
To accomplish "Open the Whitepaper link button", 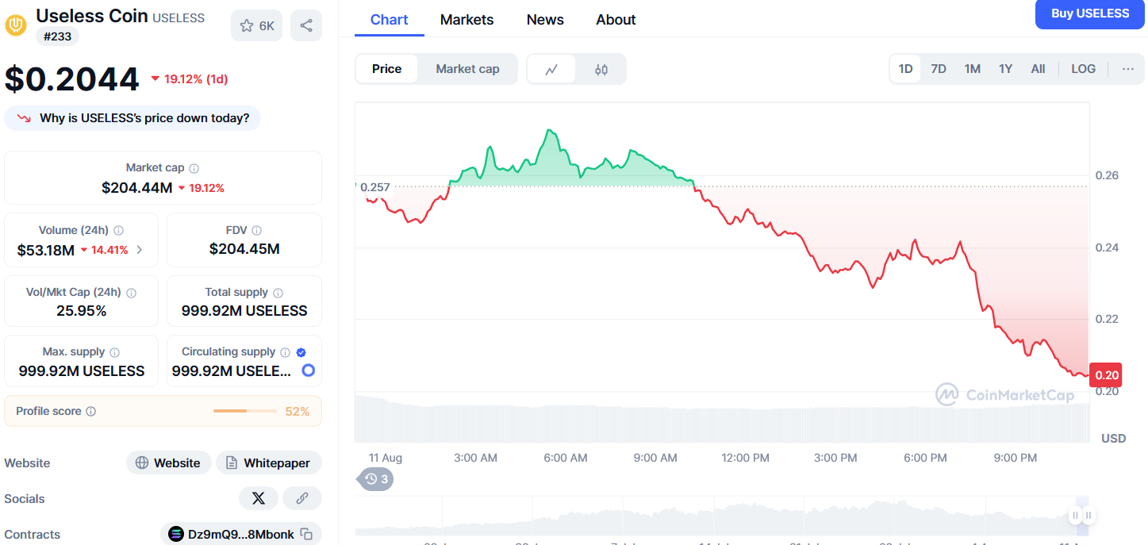I will 269,462.
